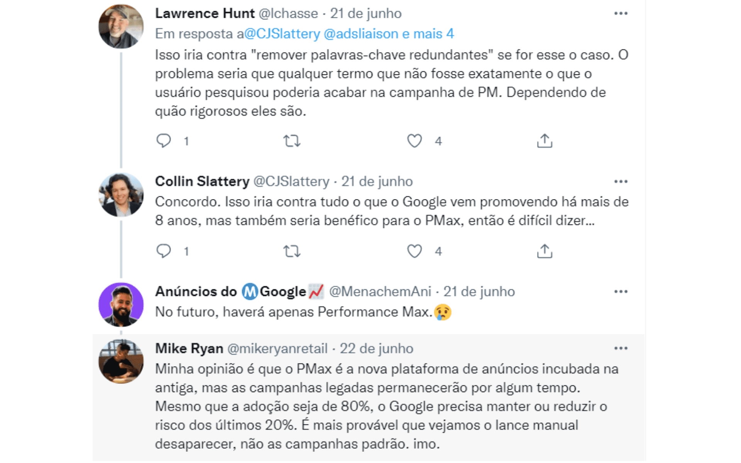Open Mike Ryan's tweet timestamp 22 de junho

(376, 348)
